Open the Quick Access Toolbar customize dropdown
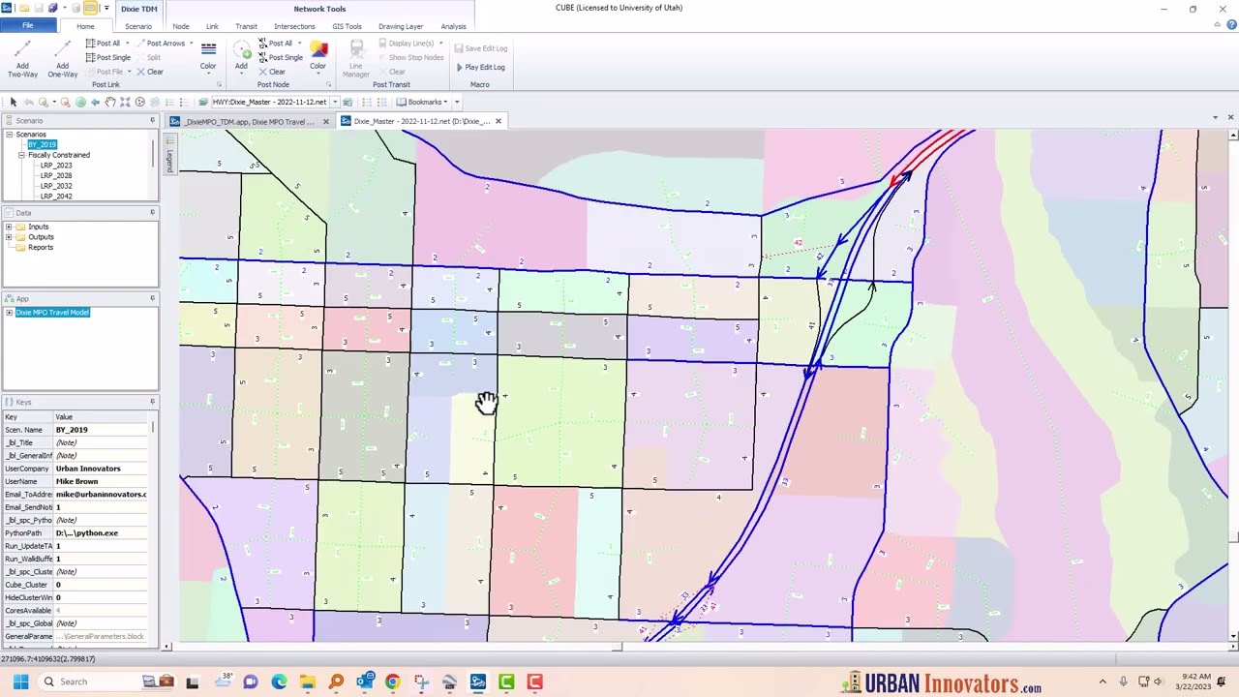1239x697 pixels. (x=106, y=8)
